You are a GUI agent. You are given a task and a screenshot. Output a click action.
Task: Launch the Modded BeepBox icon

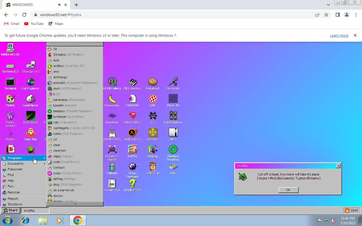pyautogui.click(x=173, y=153)
